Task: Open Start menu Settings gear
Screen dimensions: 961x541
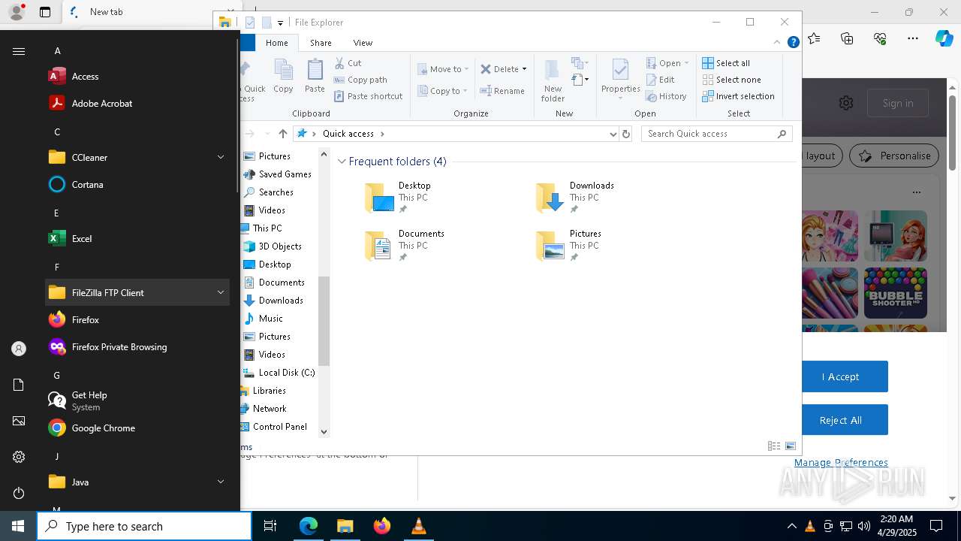Action: 19,457
